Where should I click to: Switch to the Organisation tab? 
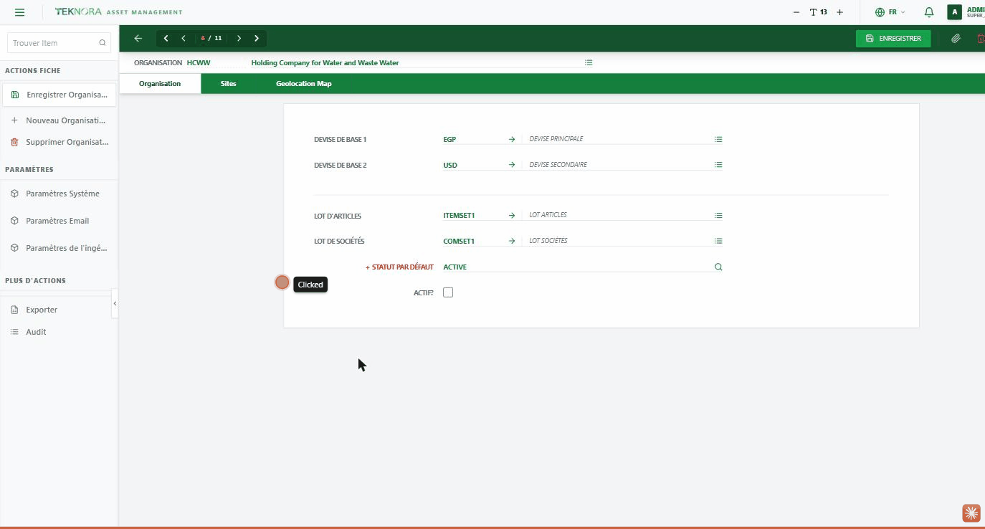coord(160,83)
